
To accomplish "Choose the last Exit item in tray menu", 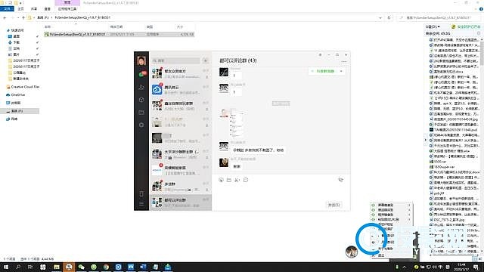I will (x=382, y=255).
